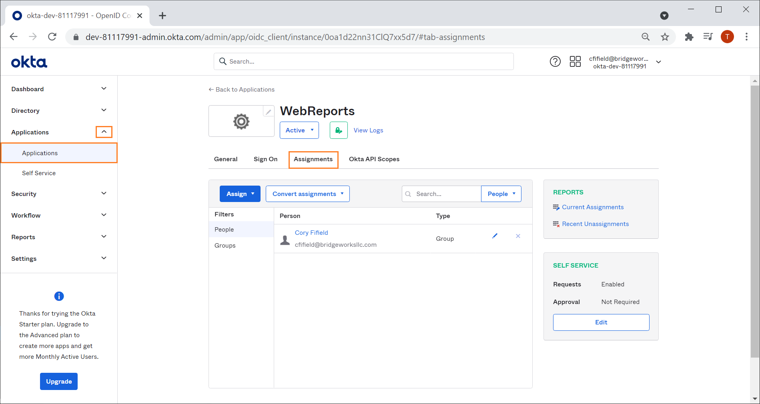Click the Assign button
Screen dimensions: 760x404
pos(240,194)
